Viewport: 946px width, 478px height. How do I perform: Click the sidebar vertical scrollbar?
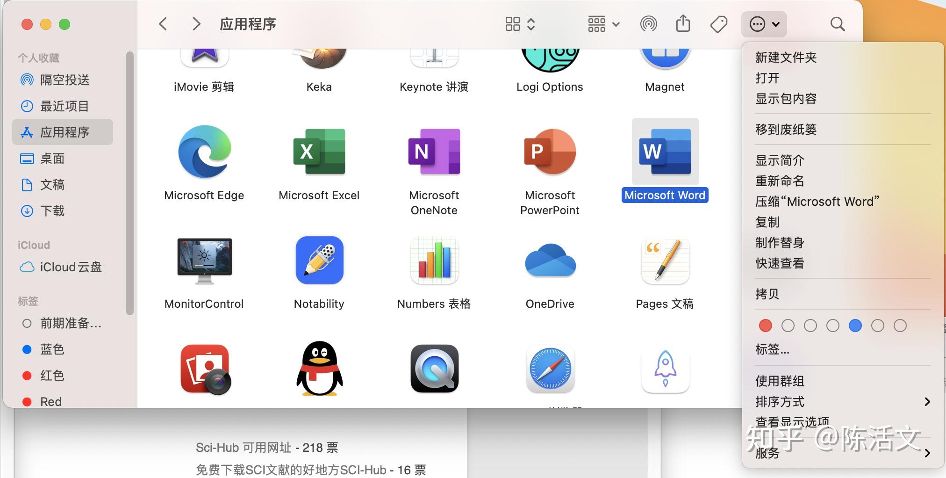point(129,183)
